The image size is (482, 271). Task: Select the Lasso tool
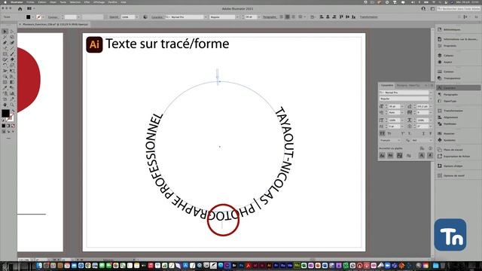[x=12, y=37]
